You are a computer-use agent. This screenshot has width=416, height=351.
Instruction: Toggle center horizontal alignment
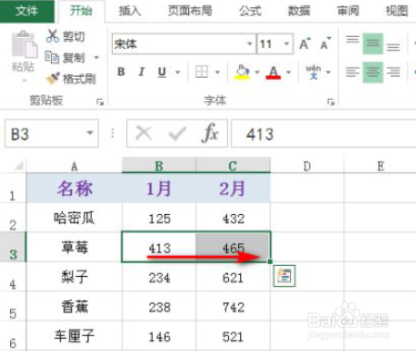[372, 72]
